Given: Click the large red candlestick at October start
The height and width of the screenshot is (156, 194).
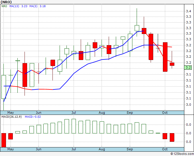Looking at the screenshot, I should click(165, 57).
